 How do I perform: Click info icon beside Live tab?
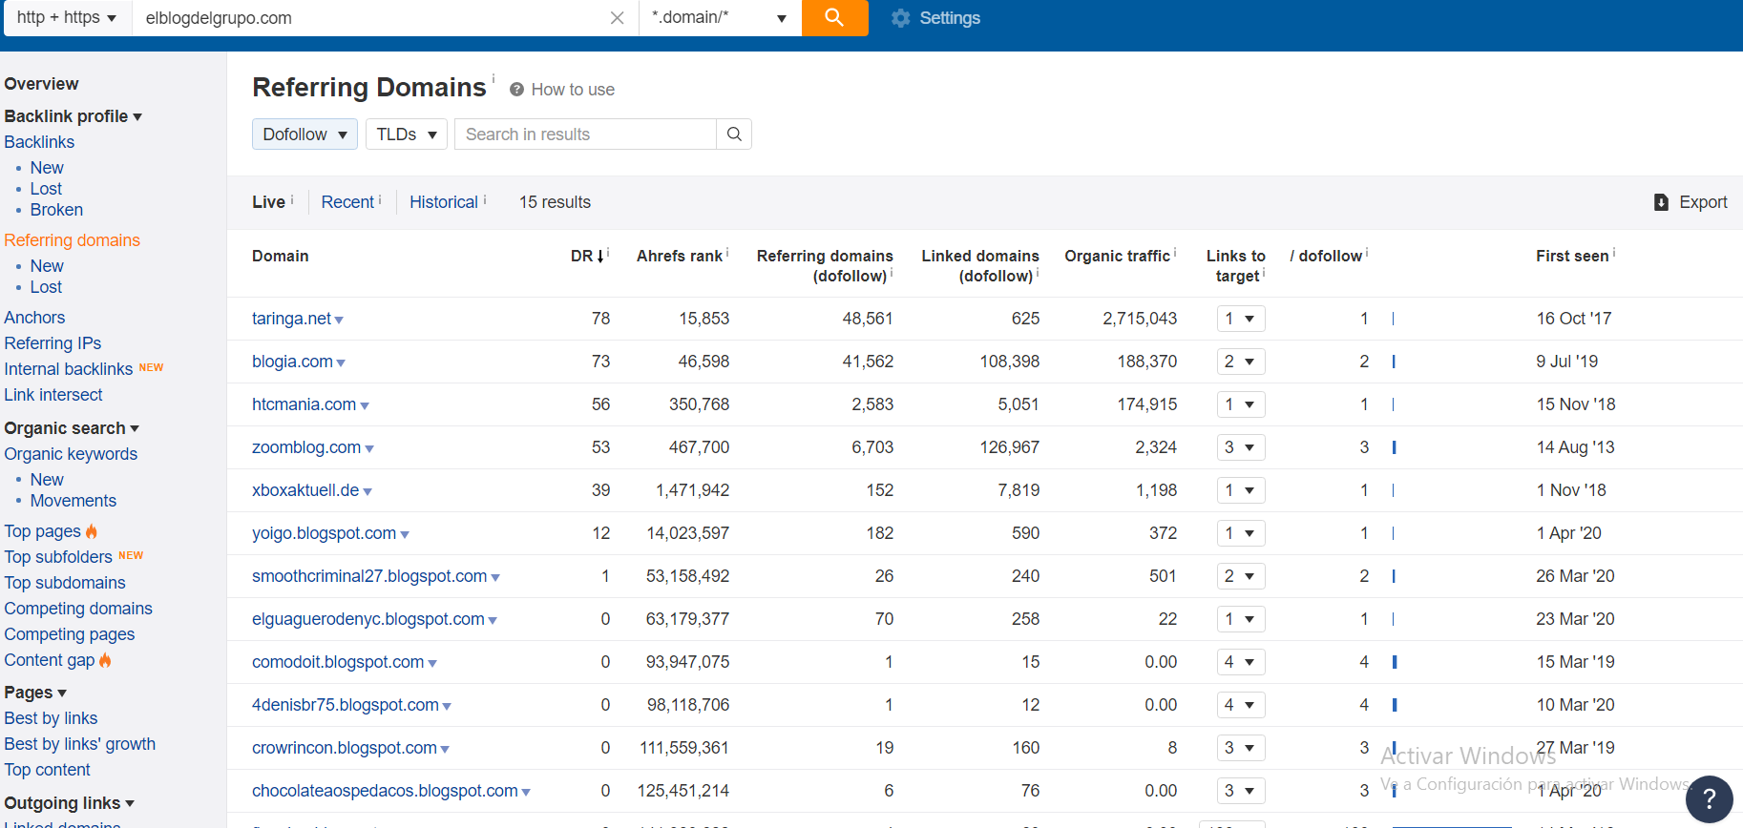[x=292, y=199]
